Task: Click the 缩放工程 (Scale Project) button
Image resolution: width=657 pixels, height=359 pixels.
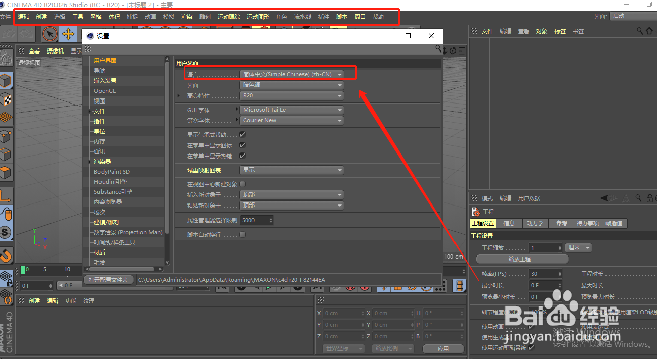Action: [x=522, y=259]
